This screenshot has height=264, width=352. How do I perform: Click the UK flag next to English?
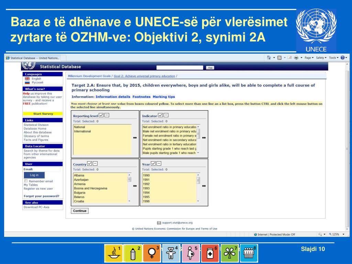[27, 79]
